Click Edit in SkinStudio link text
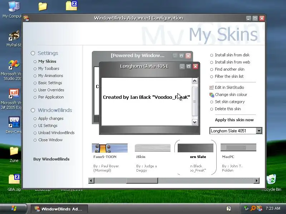 [229, 87]
